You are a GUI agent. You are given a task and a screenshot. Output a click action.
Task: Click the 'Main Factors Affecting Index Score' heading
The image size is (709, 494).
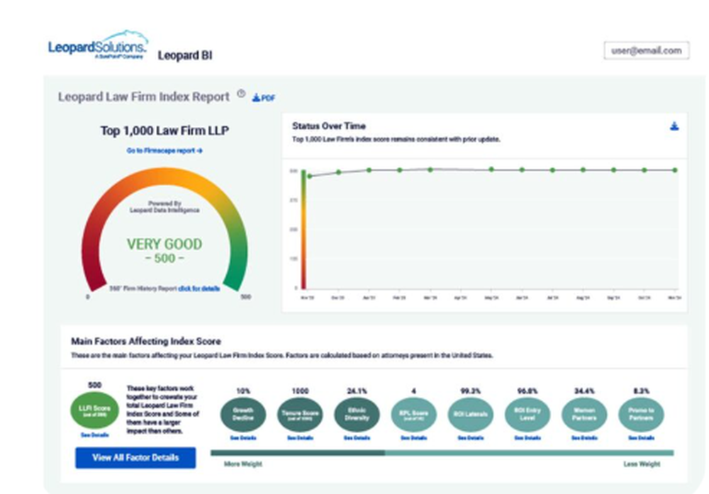tap(146, 341)
